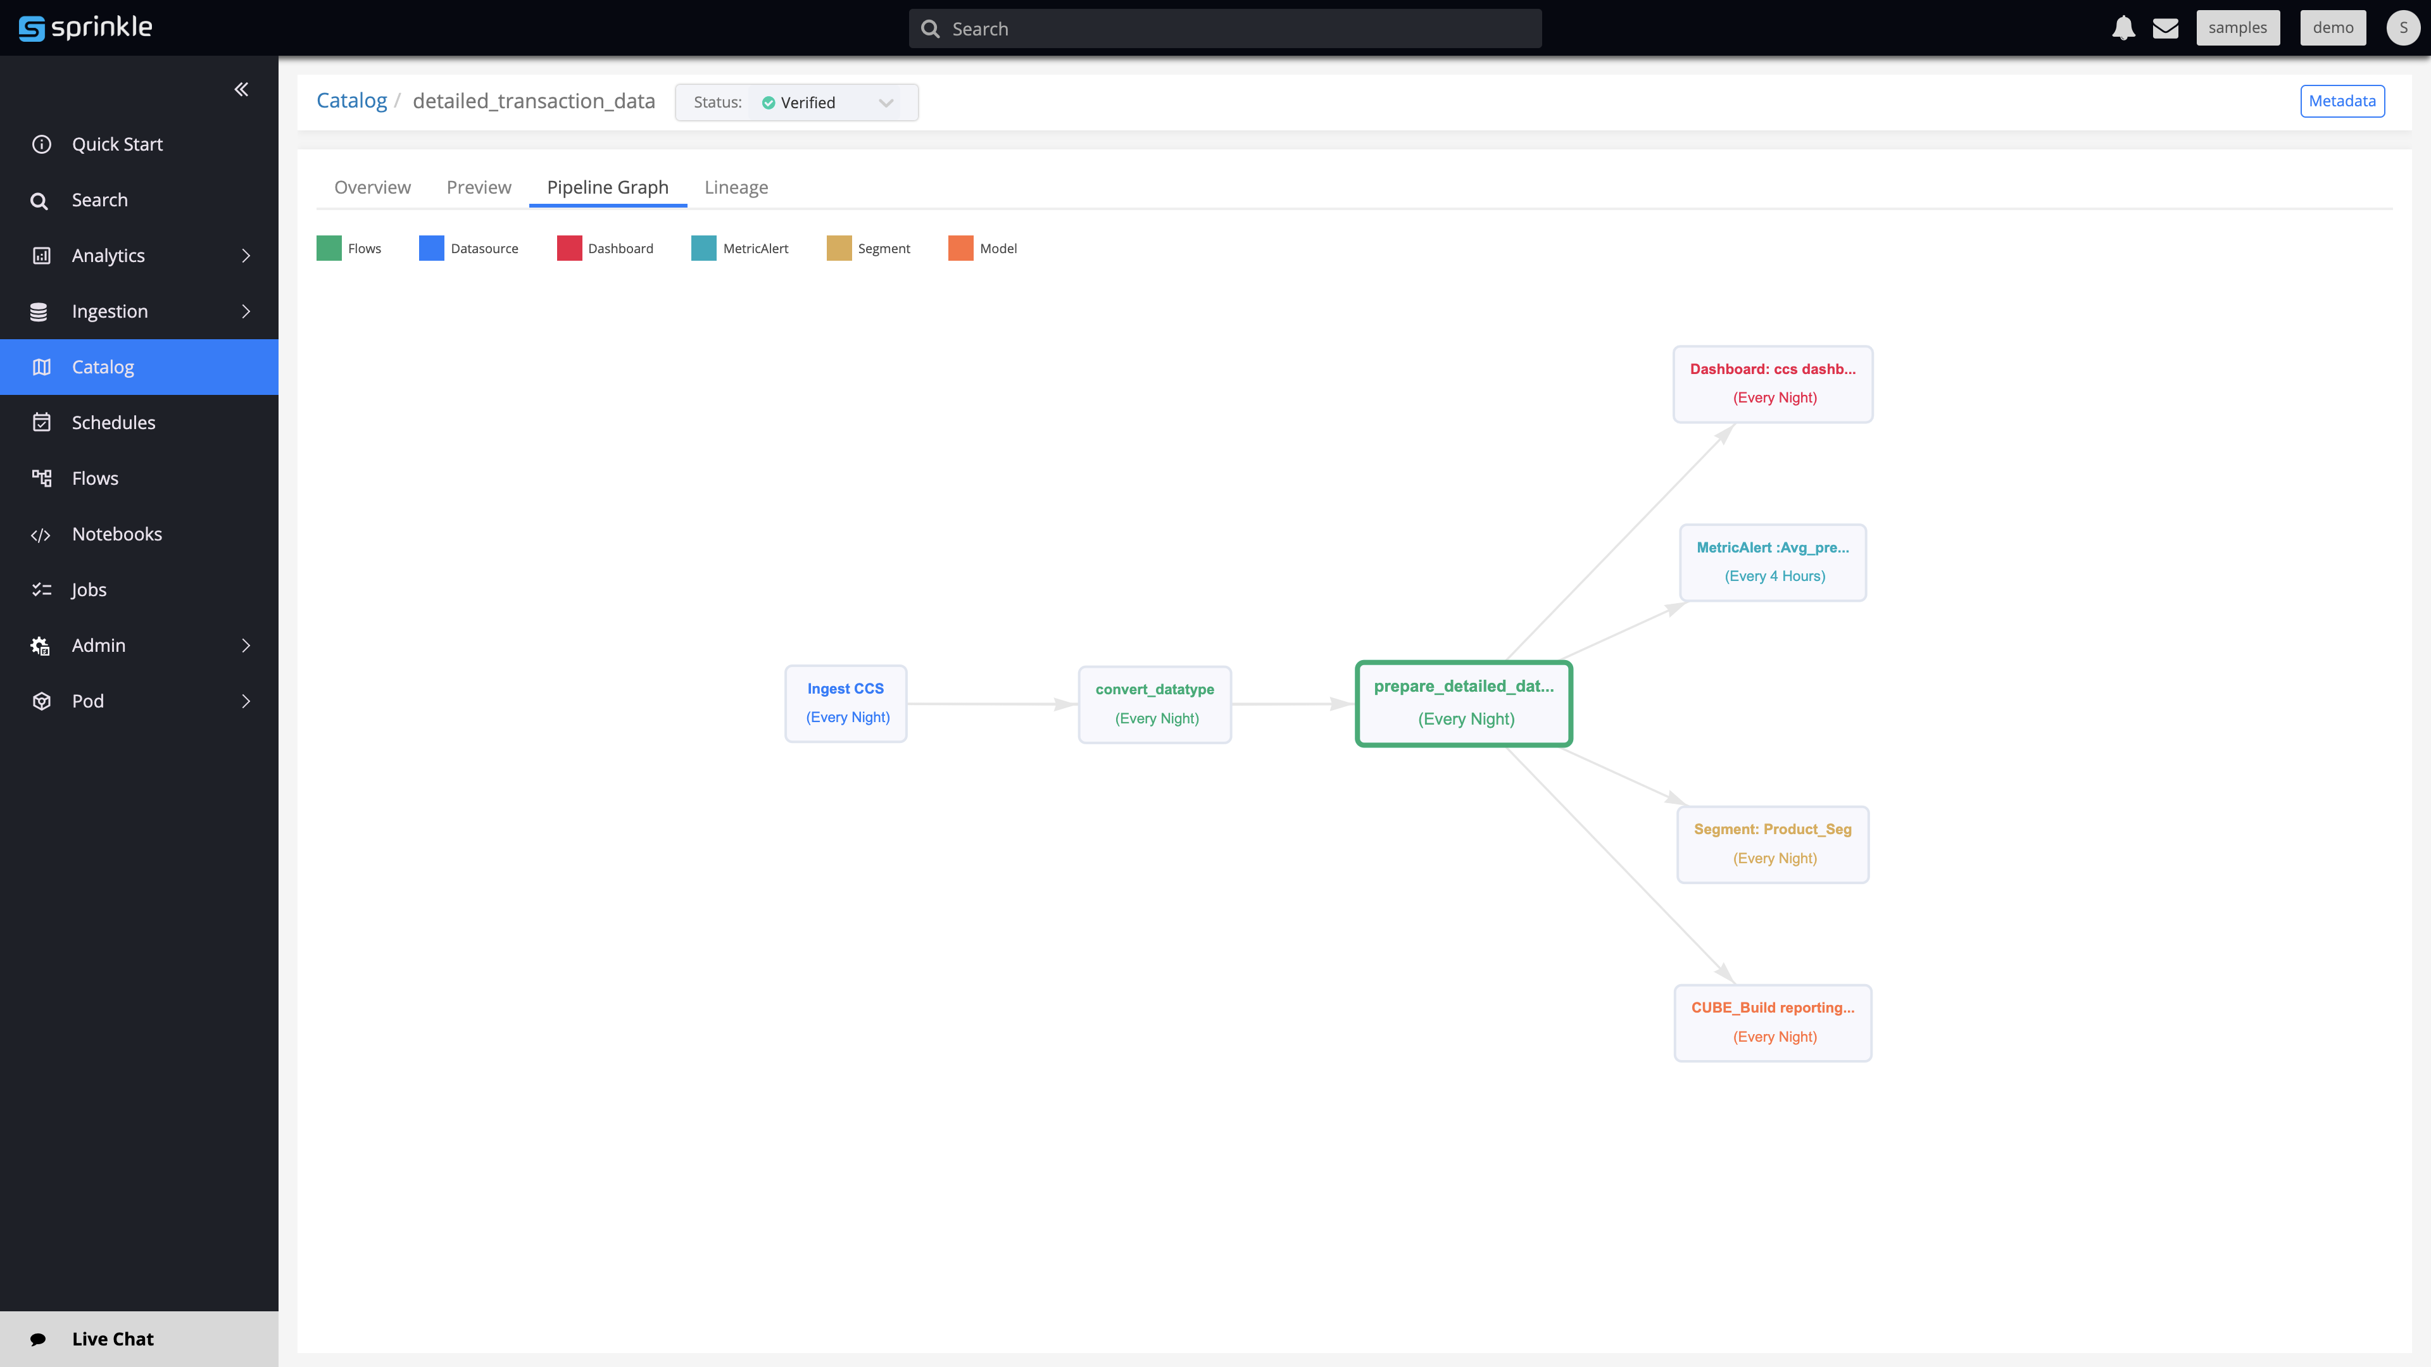Click the Metadata button
Viewport: 2431px width, 1367px height.
(x=2342, y=100)
